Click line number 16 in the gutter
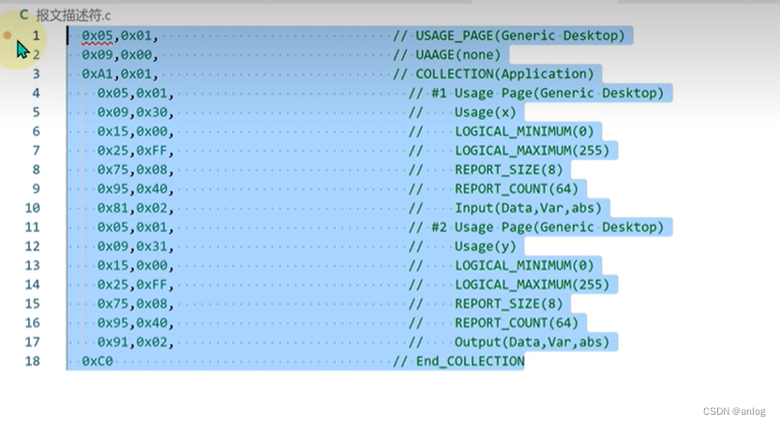The height and width of the screenshot is (426, 780). coord(33,323)
